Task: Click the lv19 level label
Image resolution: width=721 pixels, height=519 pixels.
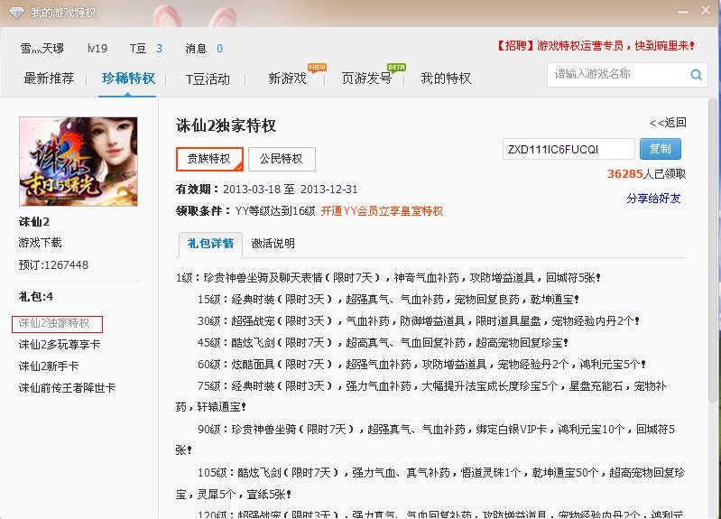Action: (97, 49)
